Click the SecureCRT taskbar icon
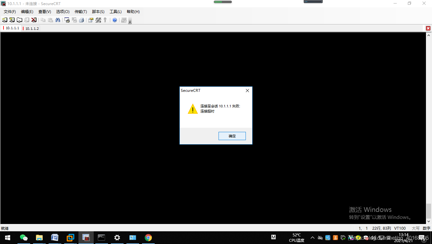The width and height of the screenshot is (432, 244). pos(86,238)
